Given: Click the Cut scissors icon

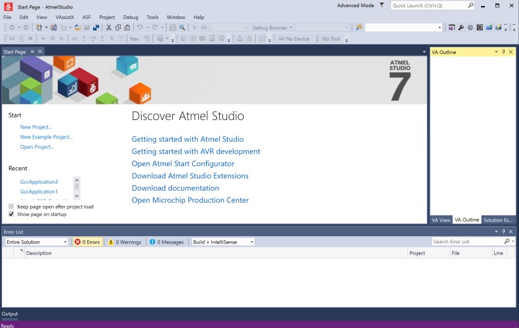Looking at the screenshot, I should pyautogui.click(x=108, y=28).
